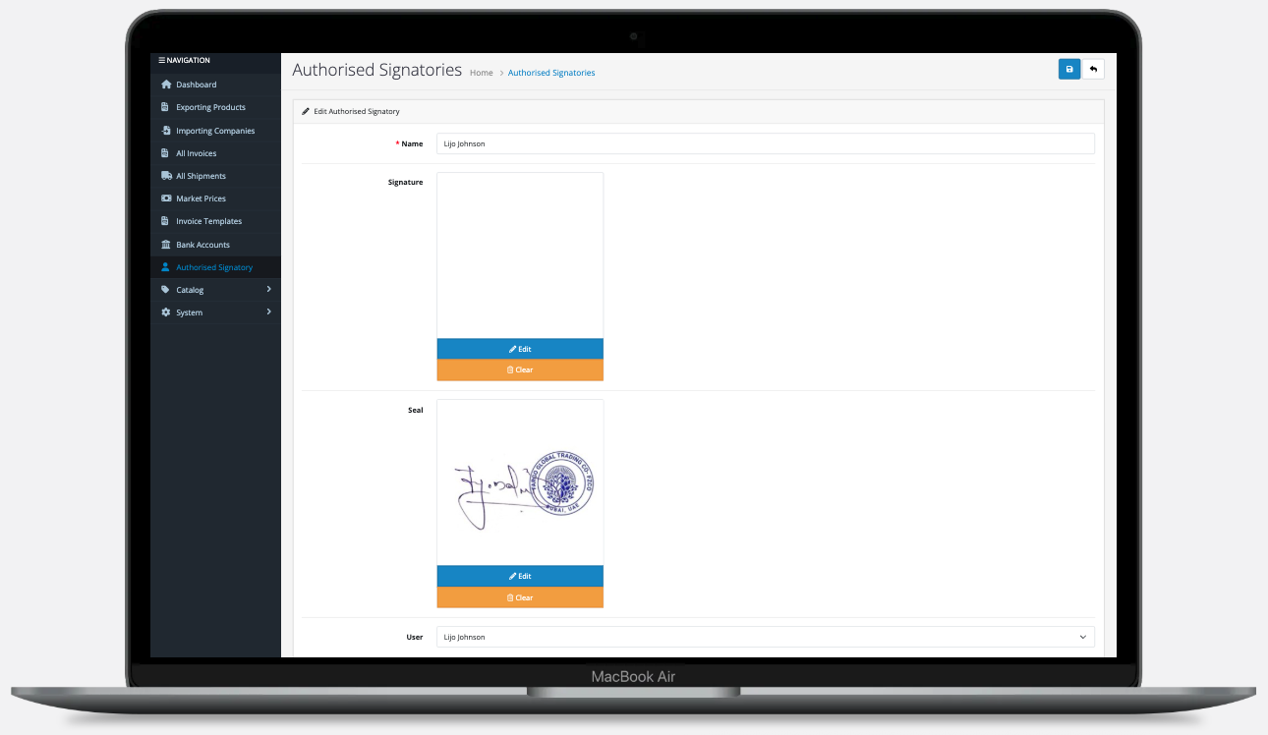
Task: Click the Dashboard home icon
Action: coord(166,85)
